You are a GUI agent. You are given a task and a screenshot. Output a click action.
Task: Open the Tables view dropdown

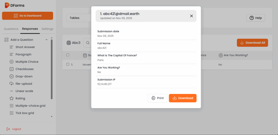79,18
